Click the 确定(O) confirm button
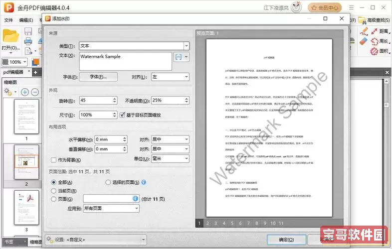 pos(286,240)
